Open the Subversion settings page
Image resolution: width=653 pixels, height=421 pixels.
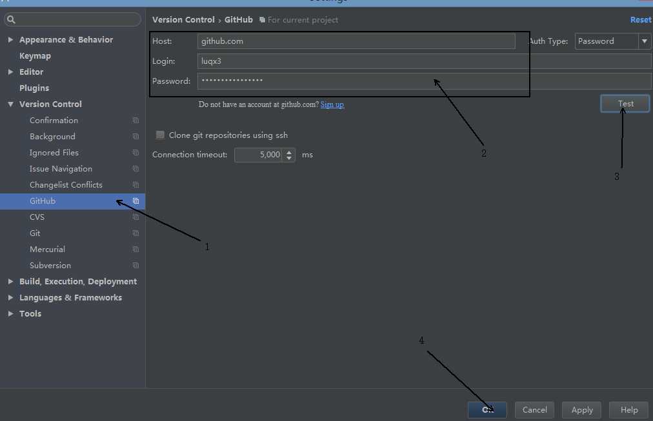pos(50,266)
